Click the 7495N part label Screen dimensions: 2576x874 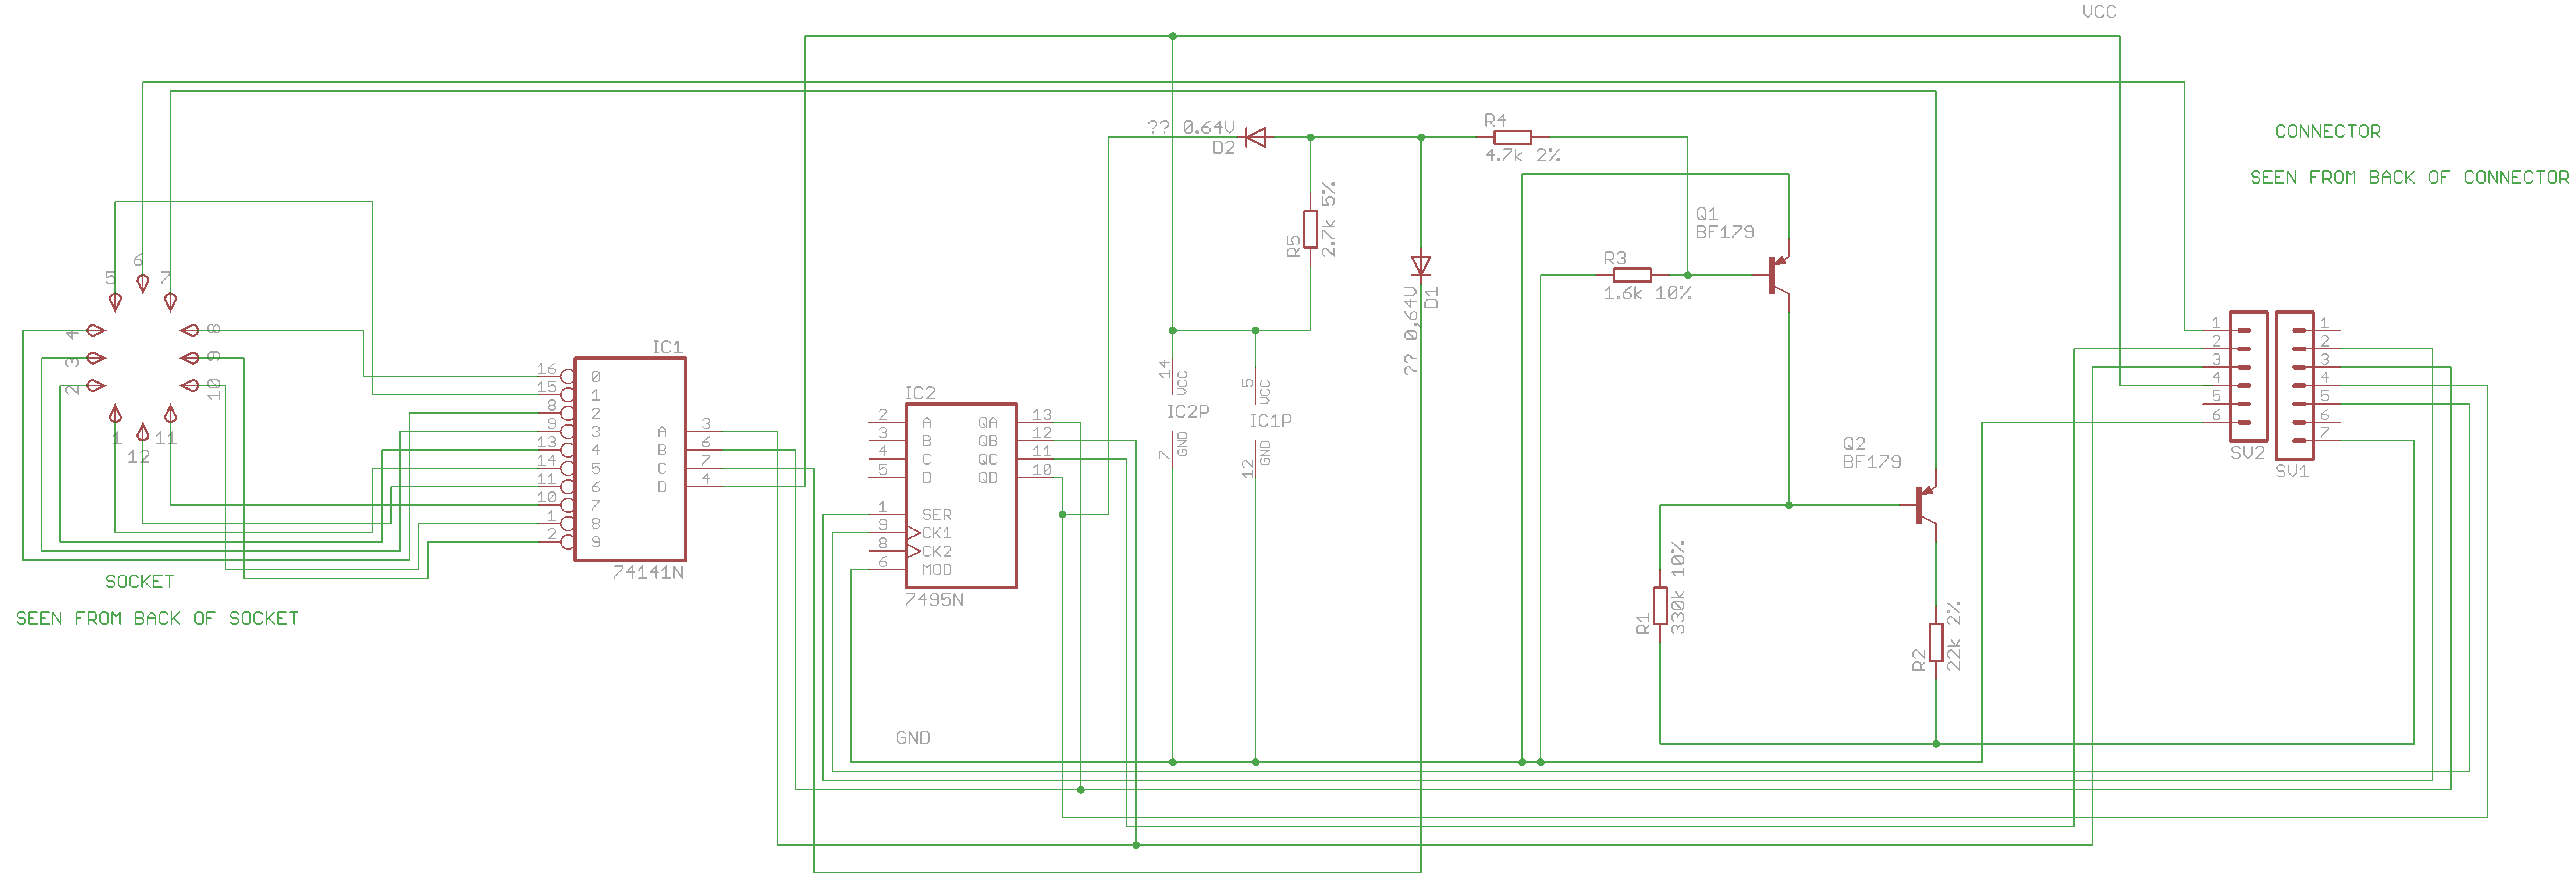[x=934, y=600]
